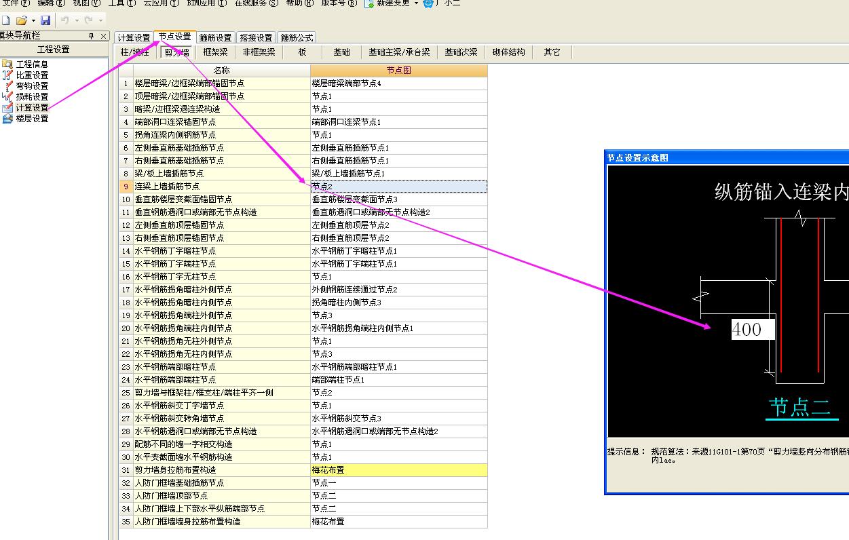Click the Redo arrow icon

pyautogui.click(x=89, y=20)
